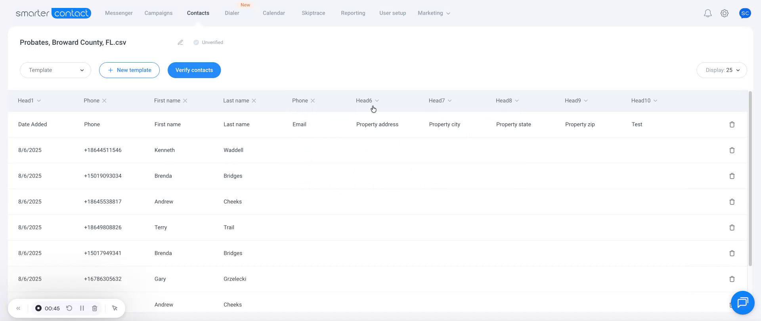761x321 pixels.
Task: Click the Kenneth first name cell
Action: [x=164, y=150]
